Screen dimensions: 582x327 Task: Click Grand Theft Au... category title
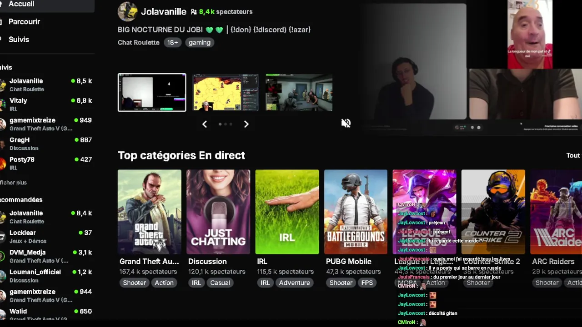[x=149, y=262]
